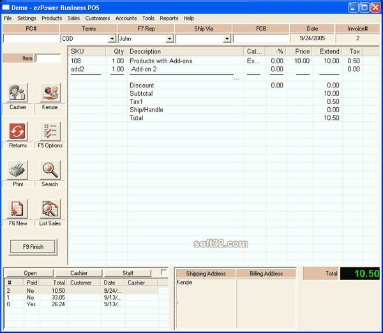Click the SKU column header

pos(87,51)
